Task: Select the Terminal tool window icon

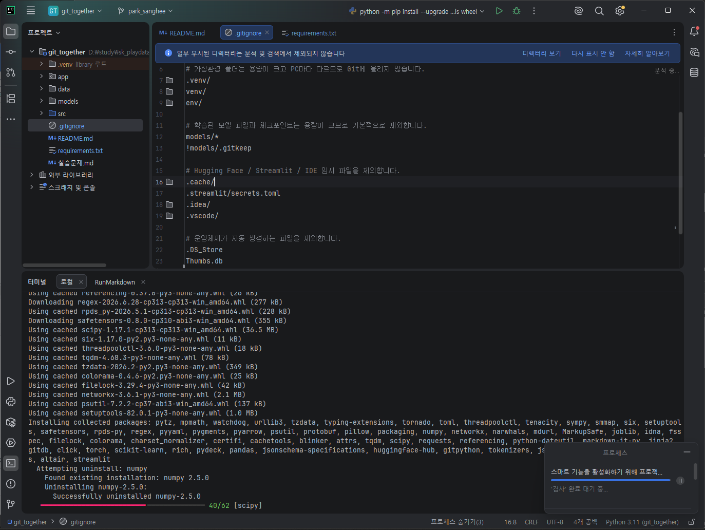Action: coord(11,463)
